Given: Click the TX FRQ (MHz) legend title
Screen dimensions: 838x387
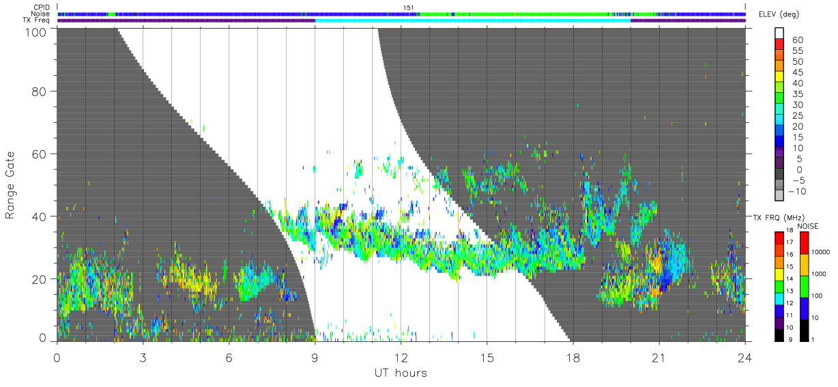Looking at the screenshot, I should [x=777, y=218].
